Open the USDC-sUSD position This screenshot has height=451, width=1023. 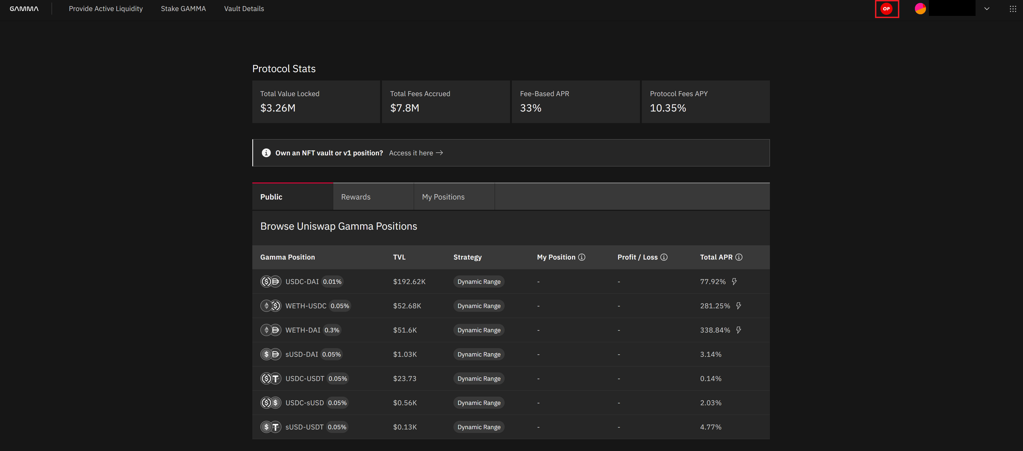(511, 403)
